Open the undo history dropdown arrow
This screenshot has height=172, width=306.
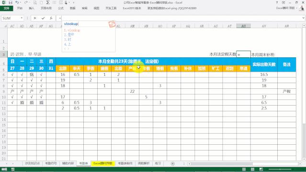(21, 2)
